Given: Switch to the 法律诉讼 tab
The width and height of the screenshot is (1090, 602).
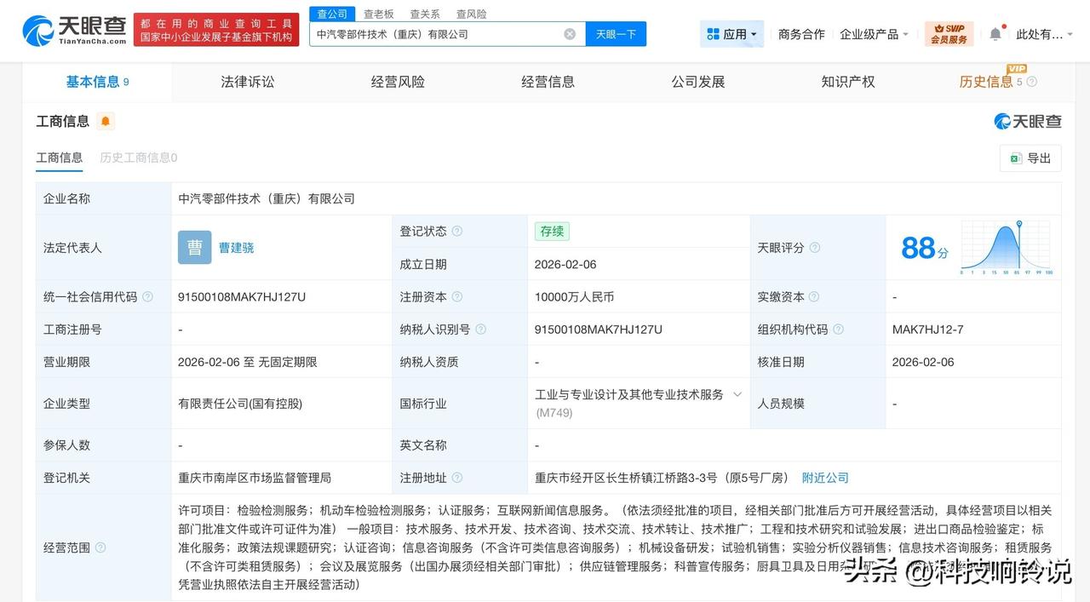Looking at the screenshot, I should tap(246, 82).
